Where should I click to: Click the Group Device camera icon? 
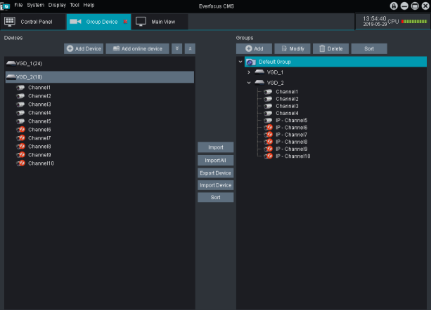tap(75, 22)
